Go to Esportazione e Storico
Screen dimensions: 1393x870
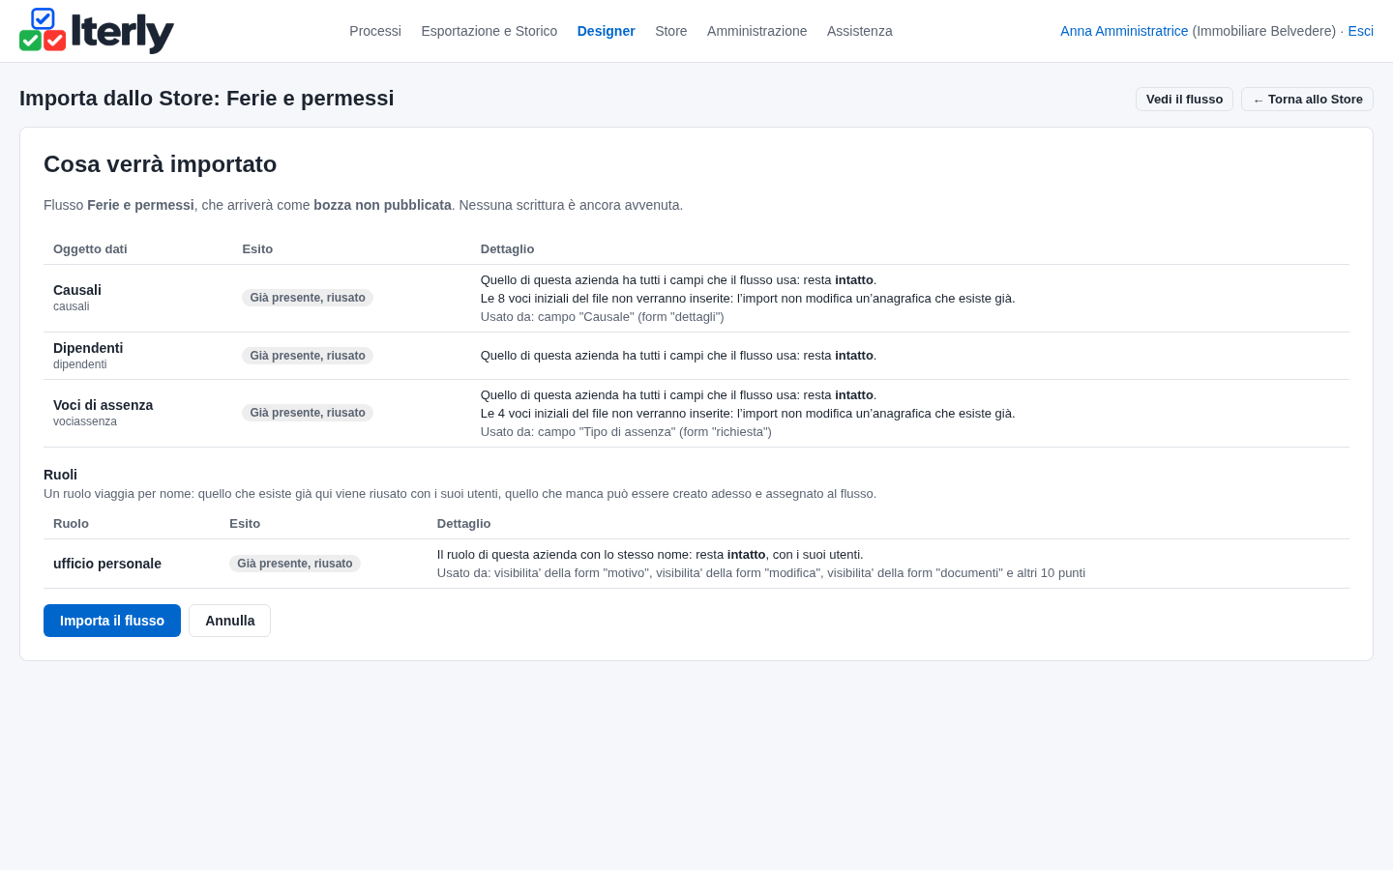click(489, 31)
